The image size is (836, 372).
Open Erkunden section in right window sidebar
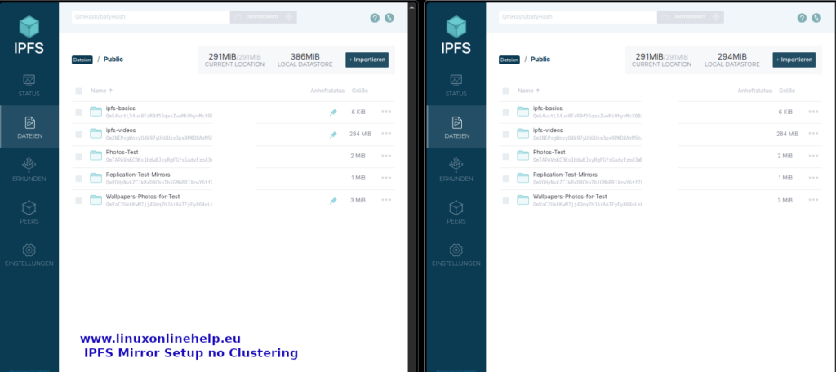coord(456,170)
